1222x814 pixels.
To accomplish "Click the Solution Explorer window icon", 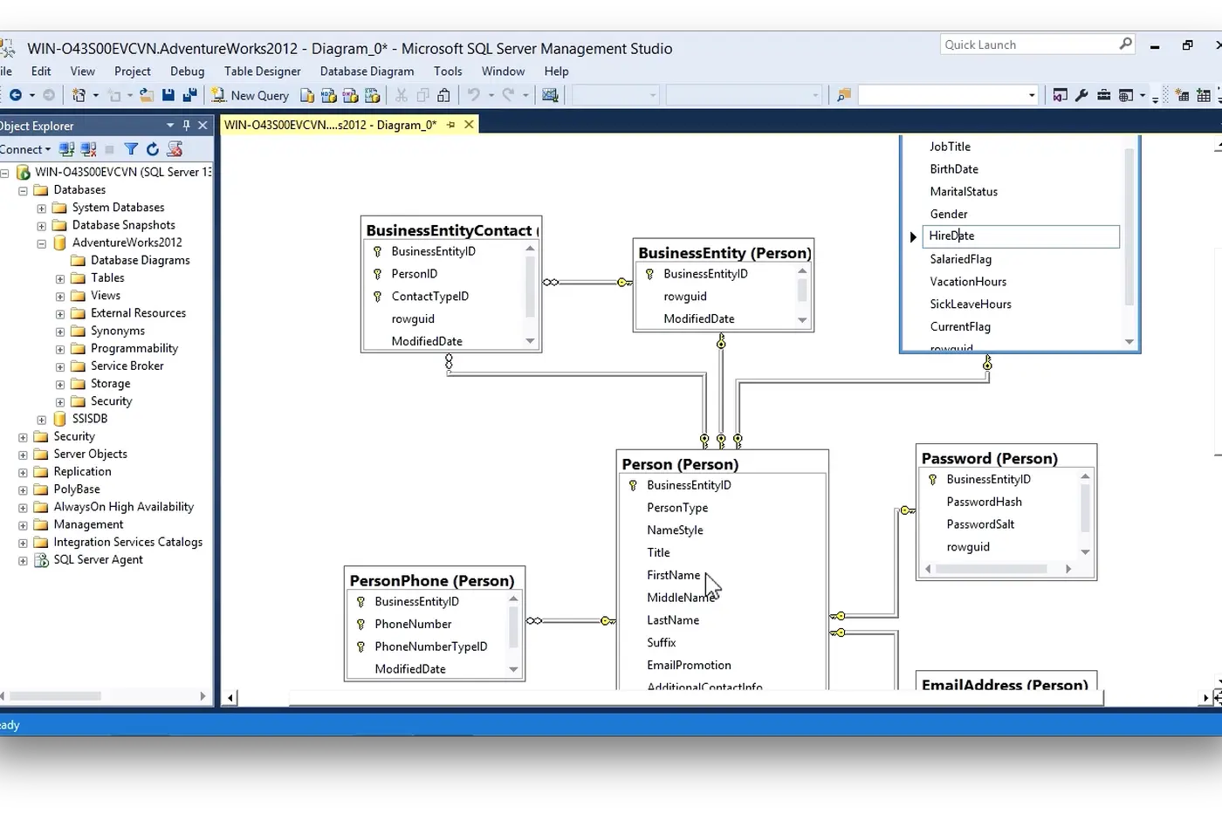I will point(1060,95).
